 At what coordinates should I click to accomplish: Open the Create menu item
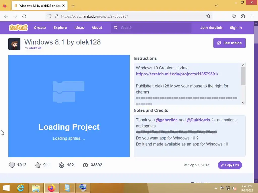(x=40, y=28)
